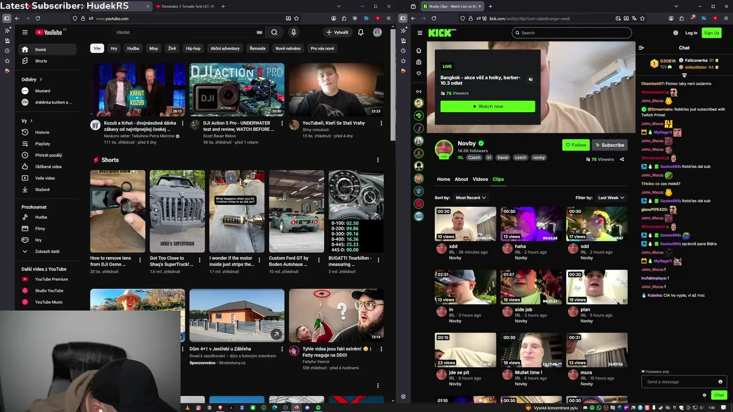Screen dimensions: 733x412
Task: Expand Odběry section chevron
Action: tap(41, 80)
